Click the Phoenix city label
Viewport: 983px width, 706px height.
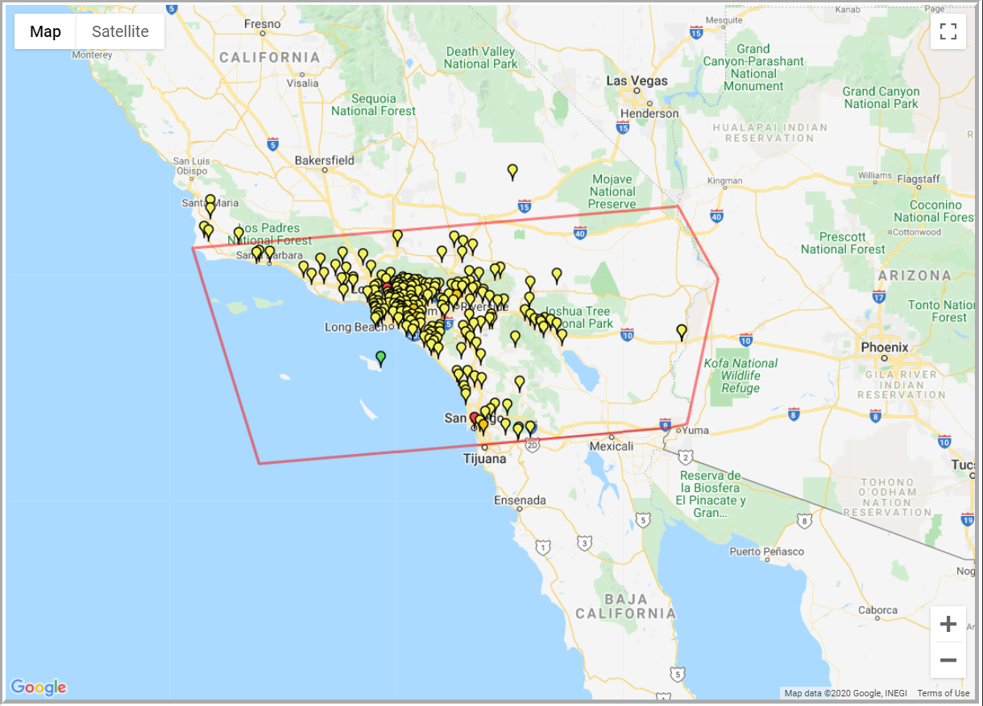pyautogui.click(x=884, y=348)
